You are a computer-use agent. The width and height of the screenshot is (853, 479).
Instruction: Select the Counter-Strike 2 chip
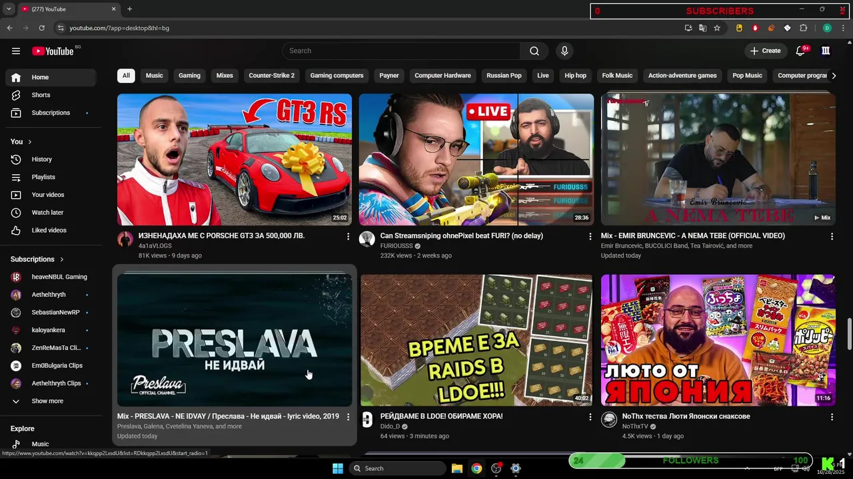click(x=271, y=76)
